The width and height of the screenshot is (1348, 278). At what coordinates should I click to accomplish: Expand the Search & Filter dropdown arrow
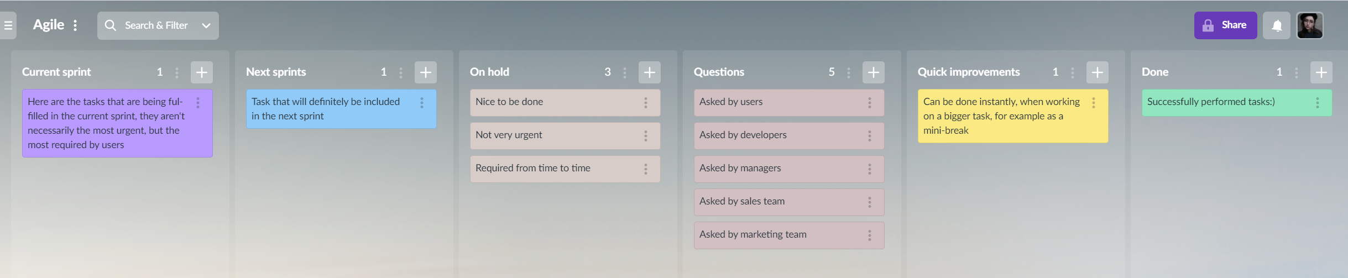(x=206, y=25)
